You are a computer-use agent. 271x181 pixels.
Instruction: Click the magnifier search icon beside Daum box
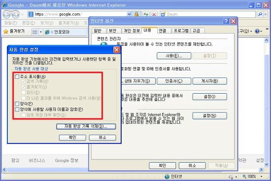[x=260, y=14]
